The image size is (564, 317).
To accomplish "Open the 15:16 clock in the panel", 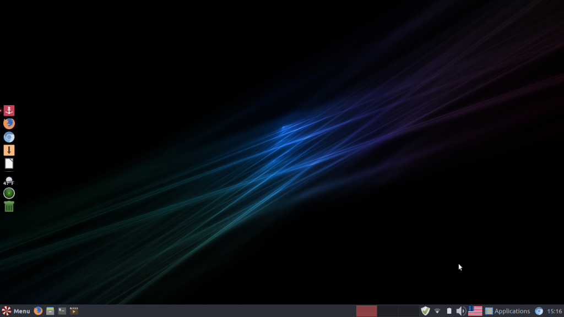I will point(554,311).
